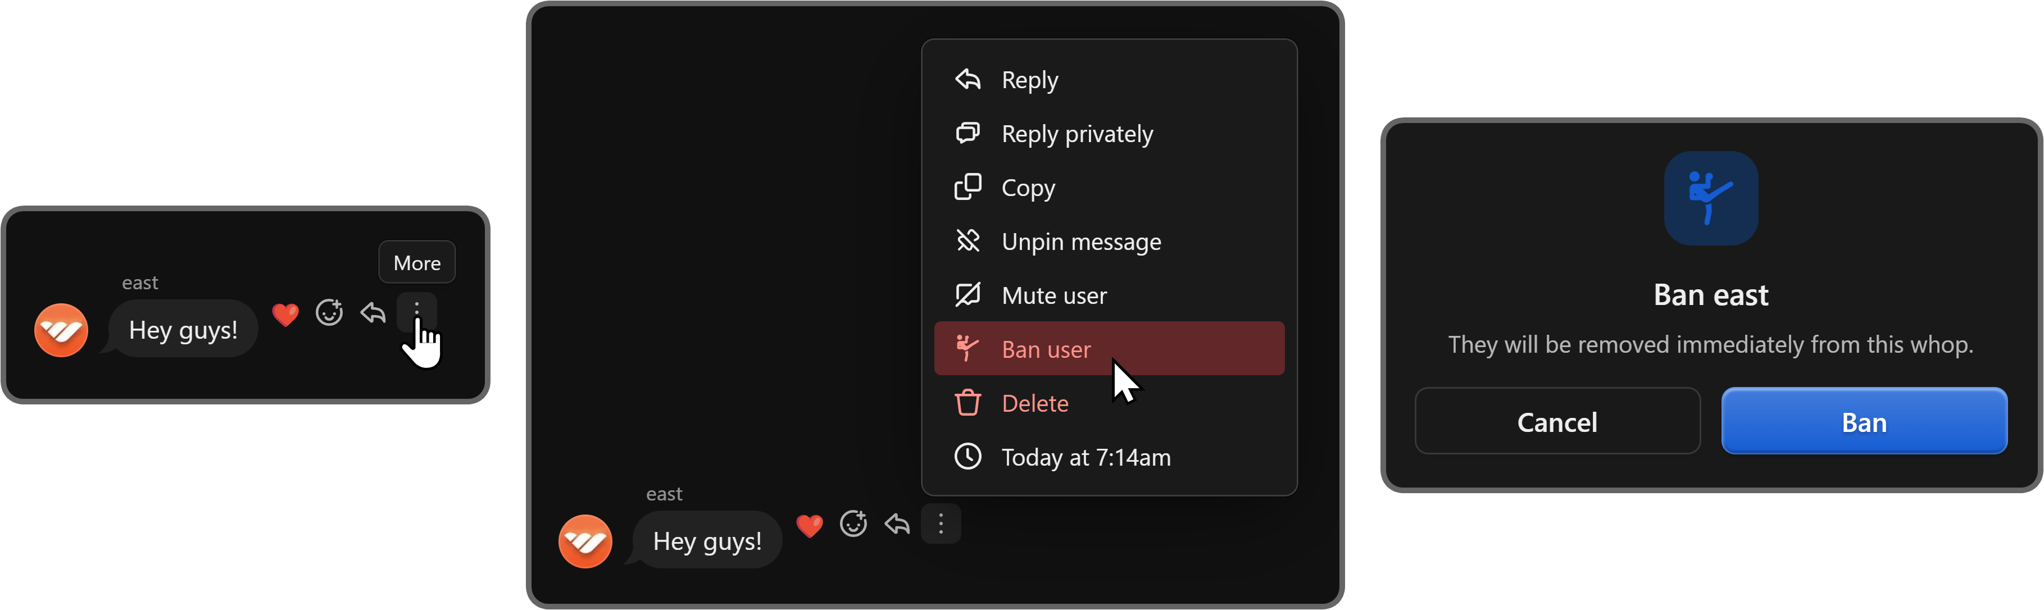
Task: Click the kick icon in the Ban dialog
Action: coord(1711,198)
